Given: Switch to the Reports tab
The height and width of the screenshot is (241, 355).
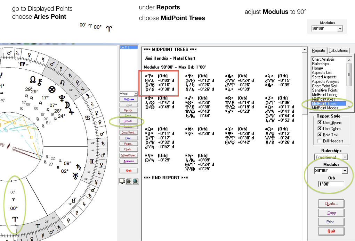Looking at the screenshot, I should [x=318, y=51].
